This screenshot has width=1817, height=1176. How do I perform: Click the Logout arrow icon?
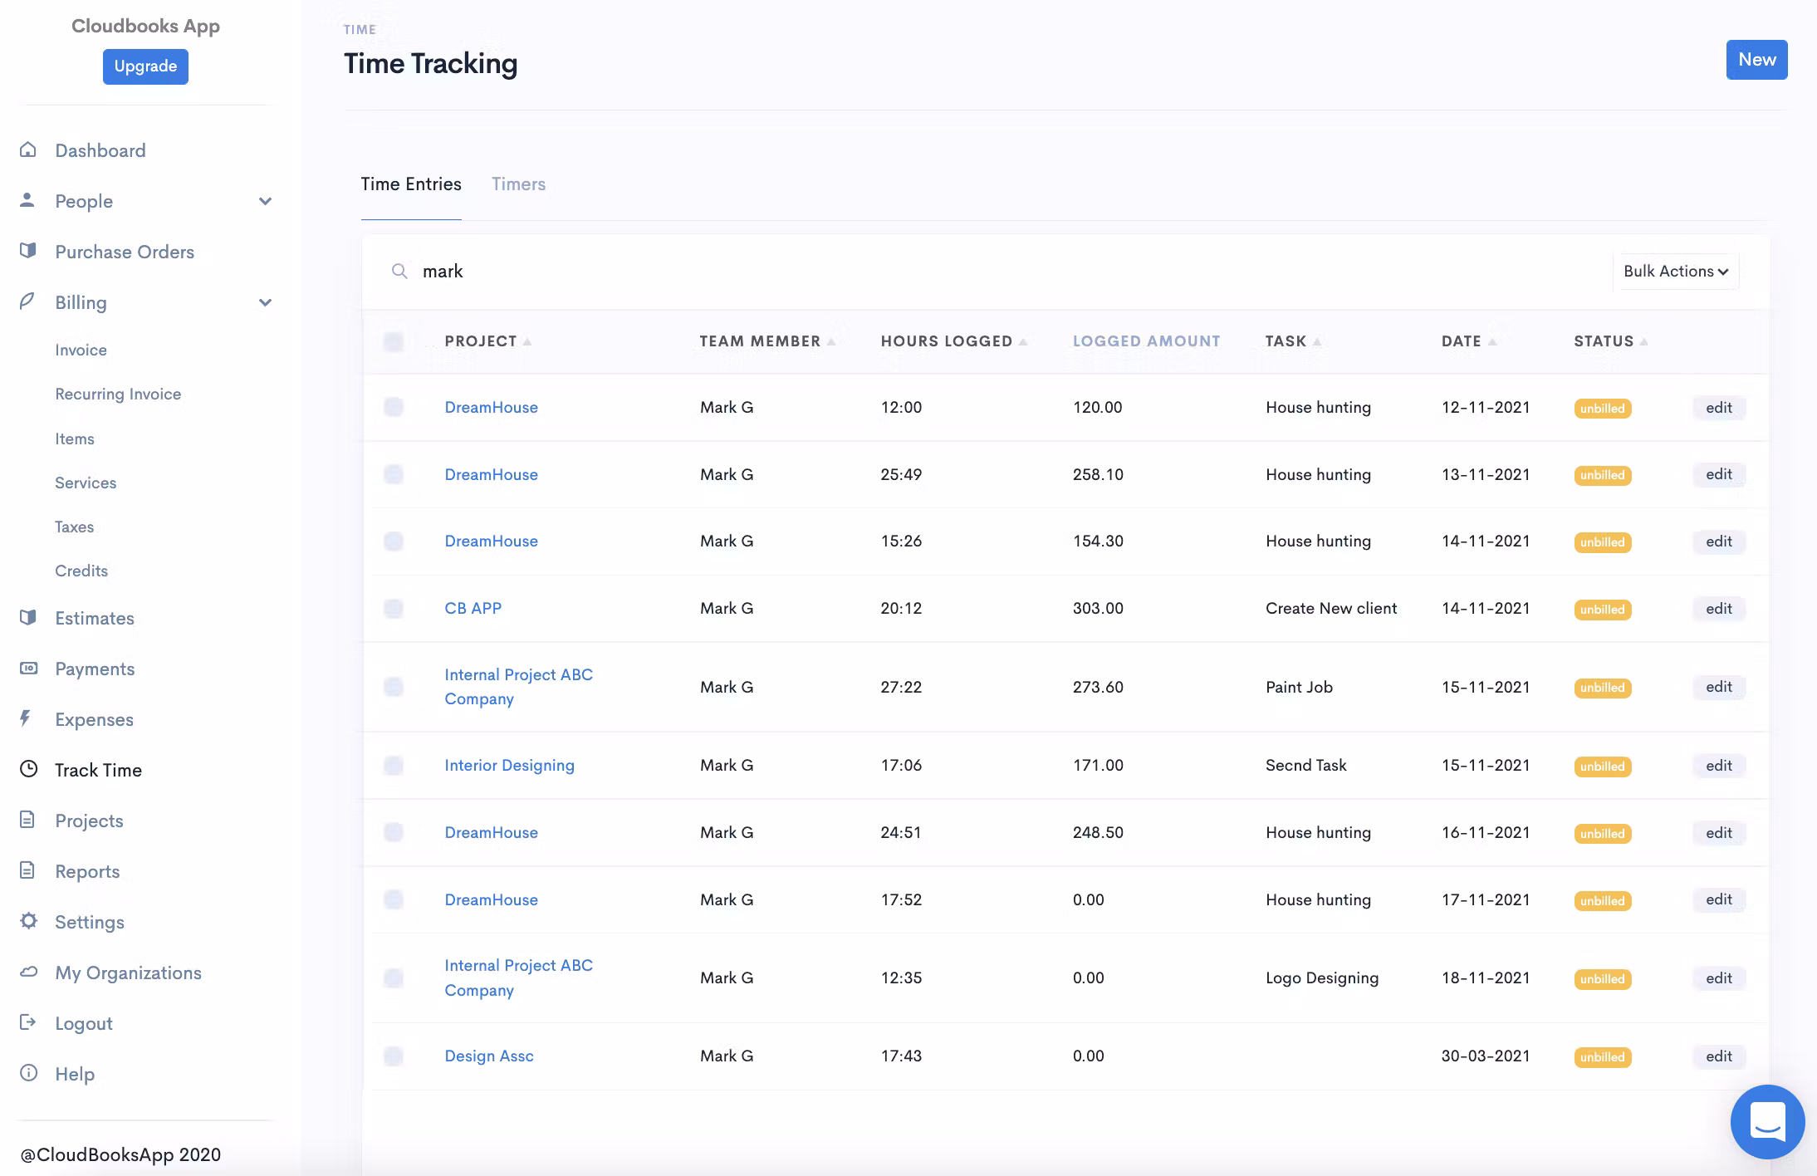(x=28, y=1022)
